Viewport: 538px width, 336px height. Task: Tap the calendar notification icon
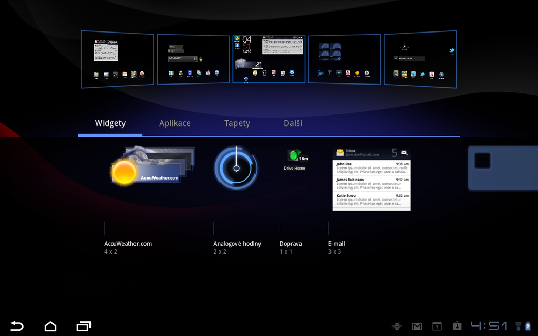click(x=437, y=327)
